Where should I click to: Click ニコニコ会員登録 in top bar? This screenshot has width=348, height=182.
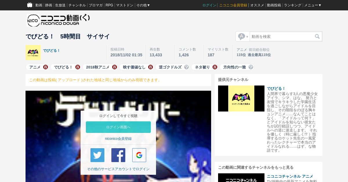click(233, 5)
